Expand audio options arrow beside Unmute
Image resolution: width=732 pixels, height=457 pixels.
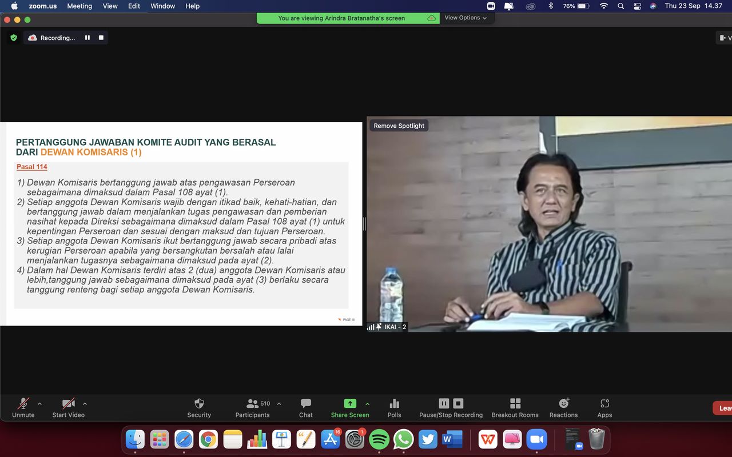39,403
